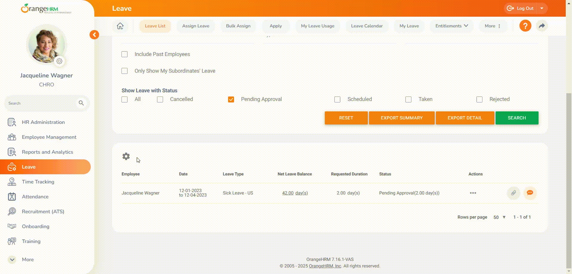Click the Requested Duration column header

coord(349,174)
